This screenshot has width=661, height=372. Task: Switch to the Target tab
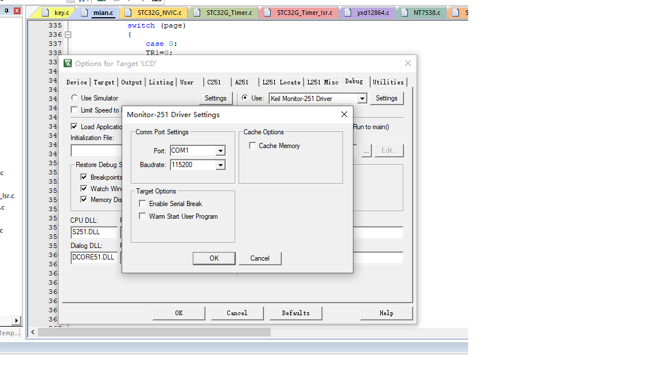point(104,82)
